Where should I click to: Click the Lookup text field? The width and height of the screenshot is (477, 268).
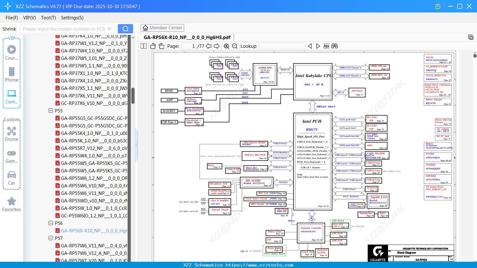(282, 46)
